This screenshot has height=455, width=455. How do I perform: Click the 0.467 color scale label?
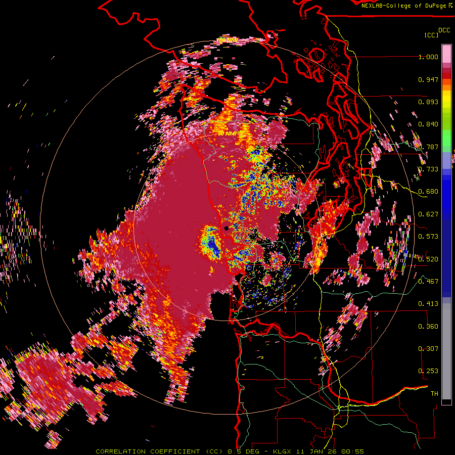coord(428,282)
